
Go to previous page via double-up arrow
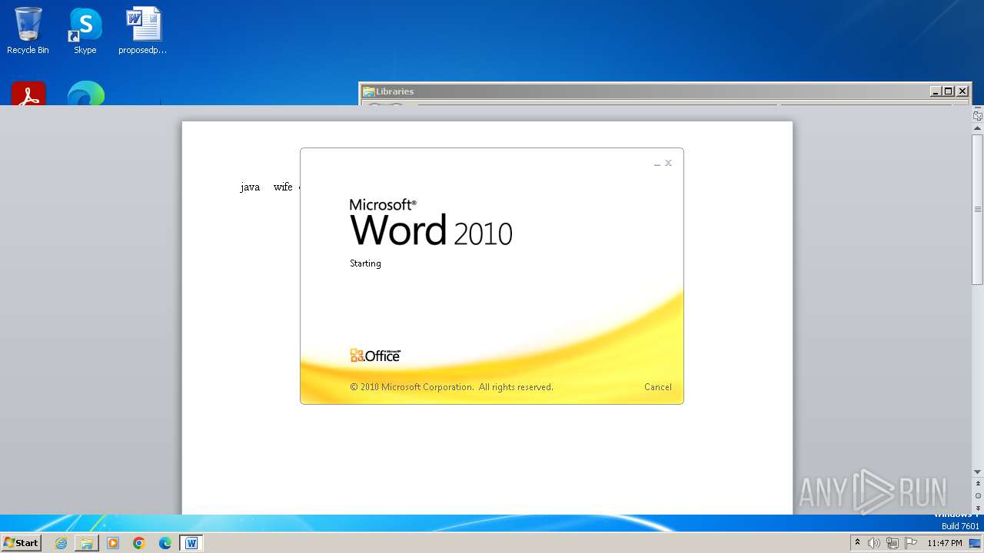coord(978,485)
